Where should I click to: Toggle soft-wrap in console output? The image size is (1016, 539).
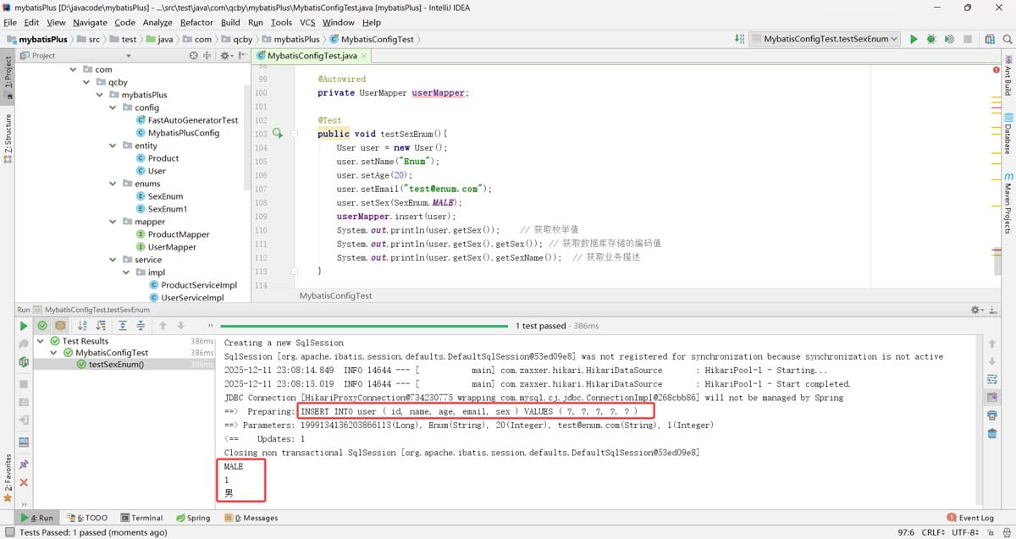click(x=992, y=379)
